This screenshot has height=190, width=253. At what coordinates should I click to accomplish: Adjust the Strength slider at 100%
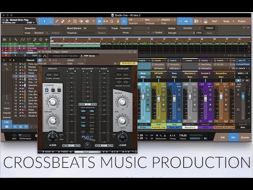coord(194,33)
